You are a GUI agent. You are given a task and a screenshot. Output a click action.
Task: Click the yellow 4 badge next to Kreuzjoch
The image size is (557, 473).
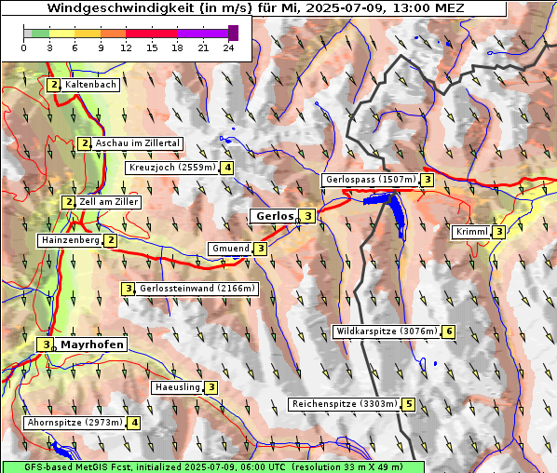coord(227,168)
